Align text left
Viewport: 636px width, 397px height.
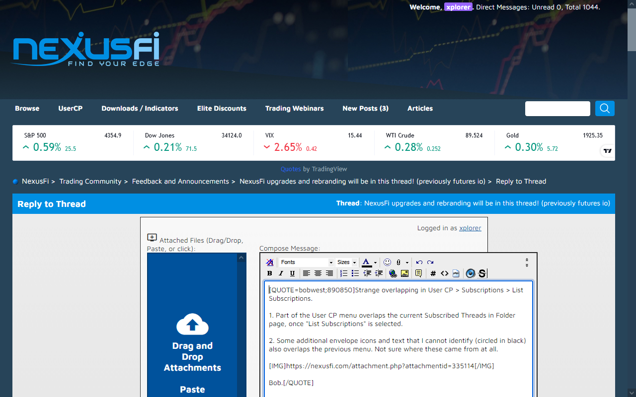click(307, 273)
